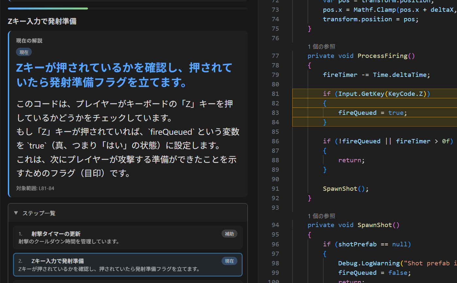Open 1 個の参照 above SpawnShot method
The height and width of the screenshot is (283, 457).
(x=321, y=216)
